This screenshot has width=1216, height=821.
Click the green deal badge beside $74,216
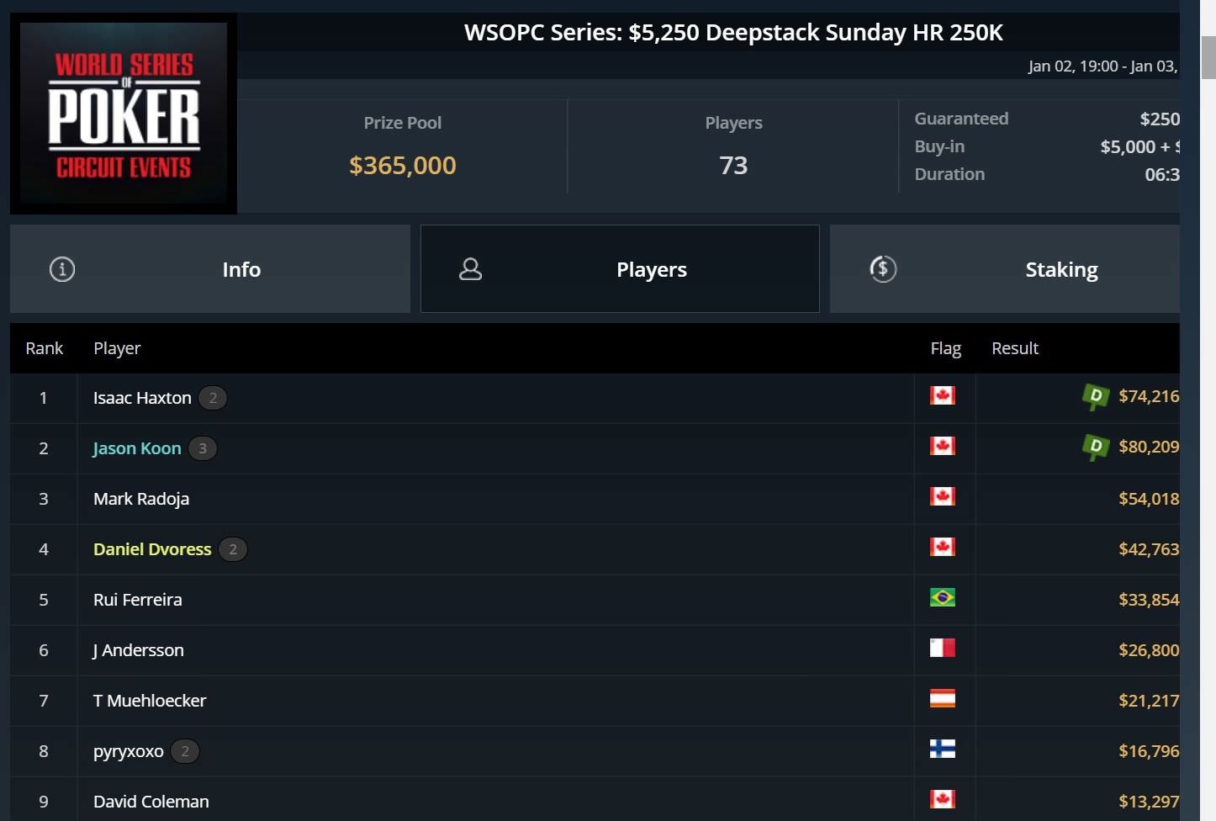1096,396
